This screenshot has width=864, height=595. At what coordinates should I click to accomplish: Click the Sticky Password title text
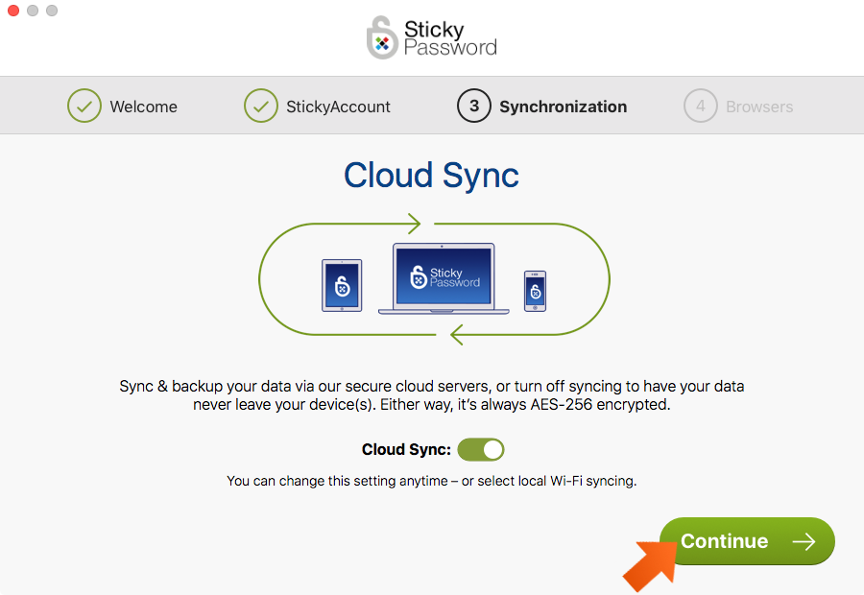(x=450, y=38)
